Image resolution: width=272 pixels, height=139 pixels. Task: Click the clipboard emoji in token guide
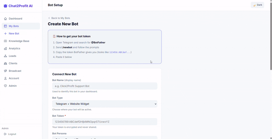point(54,36)
